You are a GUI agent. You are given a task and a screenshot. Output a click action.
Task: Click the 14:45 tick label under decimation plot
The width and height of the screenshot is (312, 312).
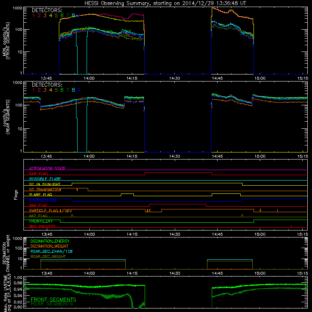pos(217,273)
